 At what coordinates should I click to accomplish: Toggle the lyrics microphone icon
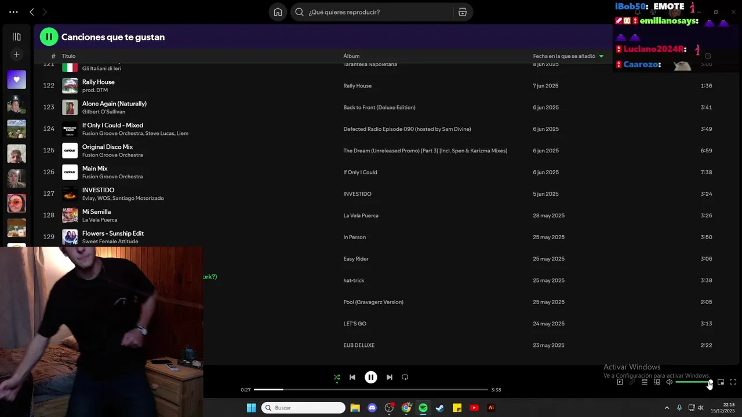coord(632,382)
